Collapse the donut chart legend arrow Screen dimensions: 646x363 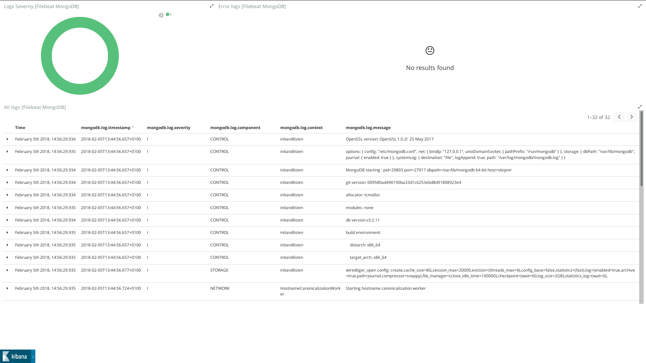coord(161,15)
